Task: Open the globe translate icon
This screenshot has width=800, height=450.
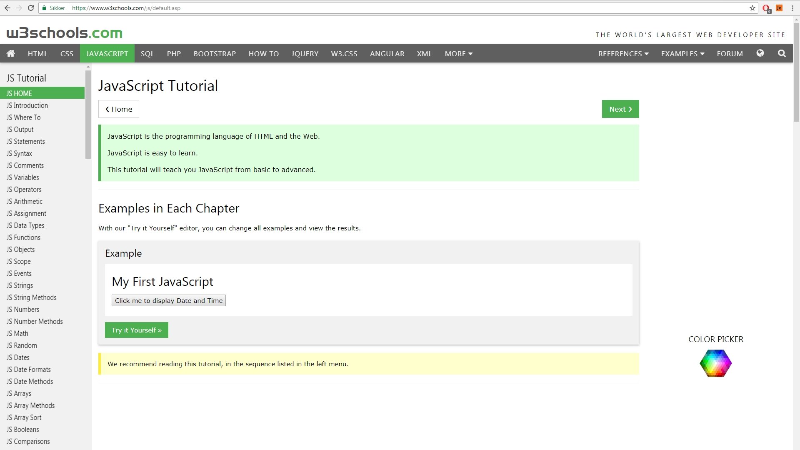Action: pyautogui.click(x=760, y=53)
